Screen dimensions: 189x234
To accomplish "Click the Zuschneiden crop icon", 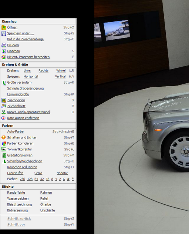I will [x=4, y=100].
